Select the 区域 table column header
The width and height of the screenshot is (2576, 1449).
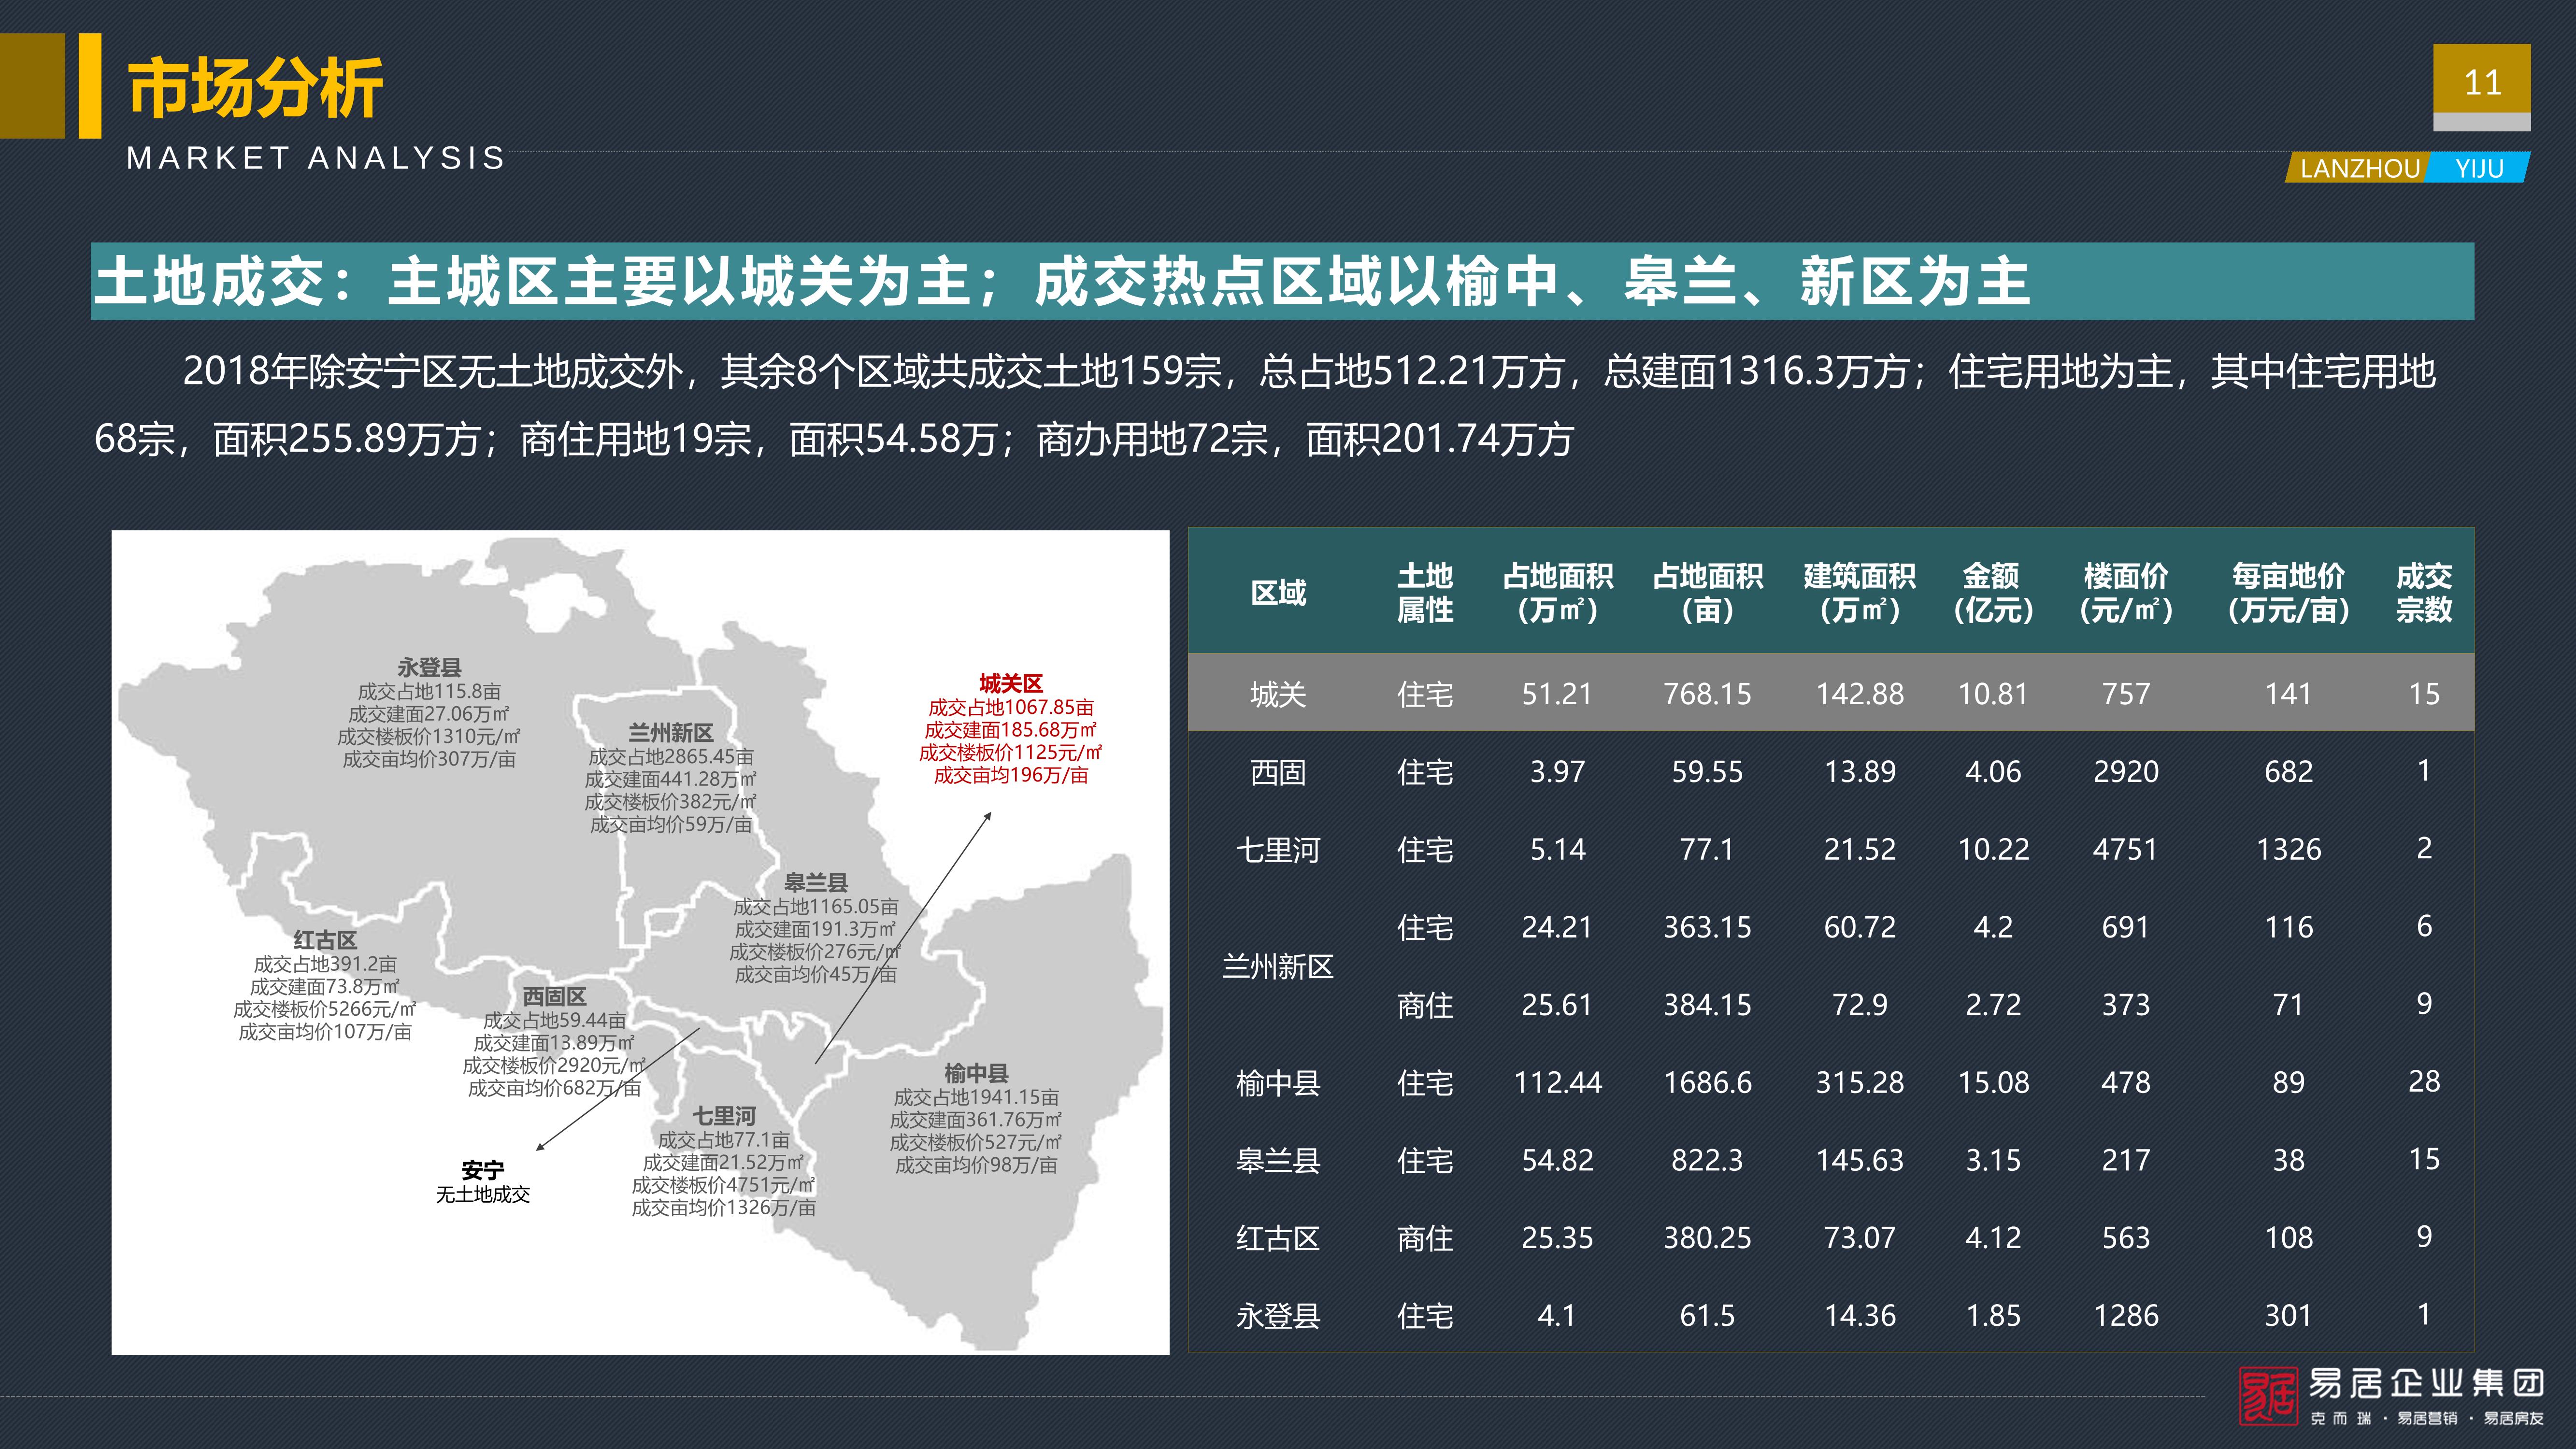click(x=1278, y=593)
